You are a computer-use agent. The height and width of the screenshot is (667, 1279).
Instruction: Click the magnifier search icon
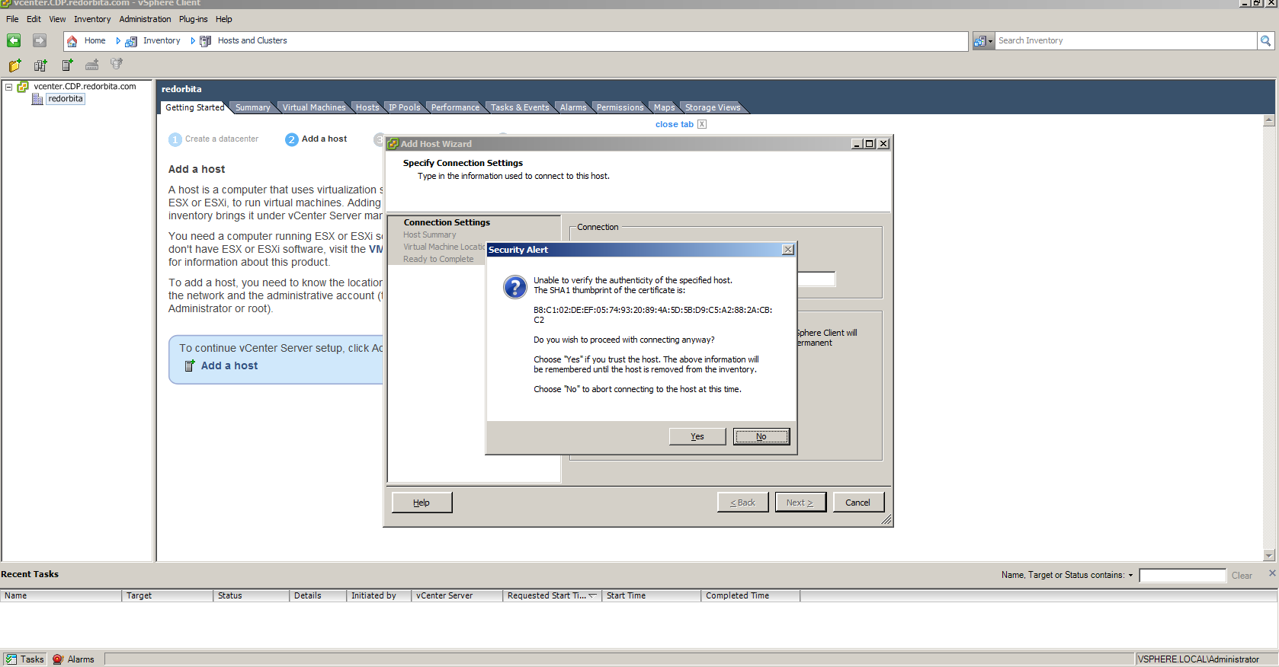pos(1265,41)
